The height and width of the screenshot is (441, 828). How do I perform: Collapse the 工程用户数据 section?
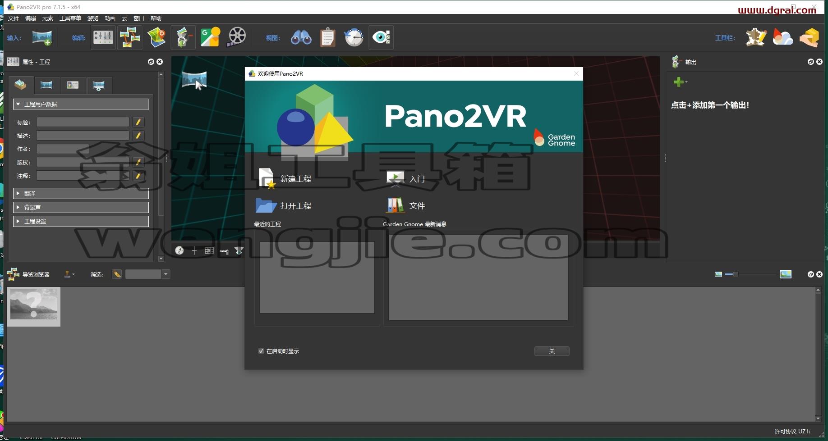point(81,104)
